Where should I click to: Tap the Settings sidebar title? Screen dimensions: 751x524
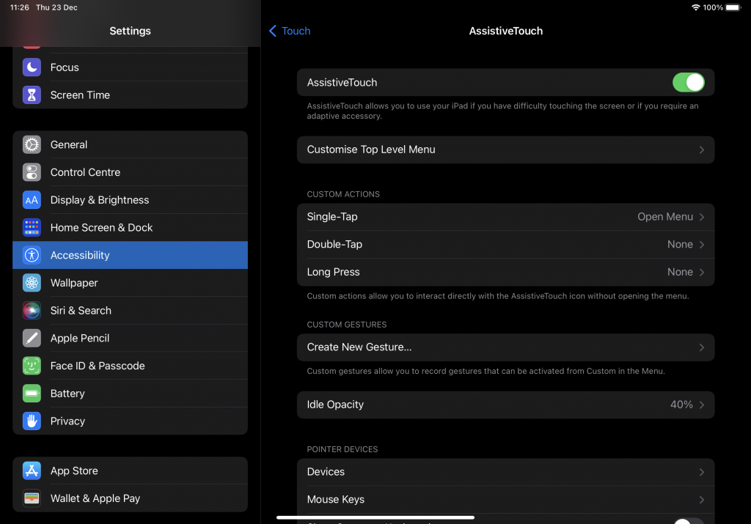tap(131, 31)
